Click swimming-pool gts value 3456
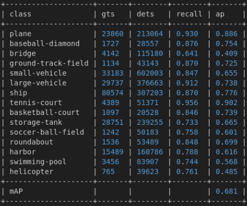This screenshot has width=247, height=206. (x=110, y=161)
